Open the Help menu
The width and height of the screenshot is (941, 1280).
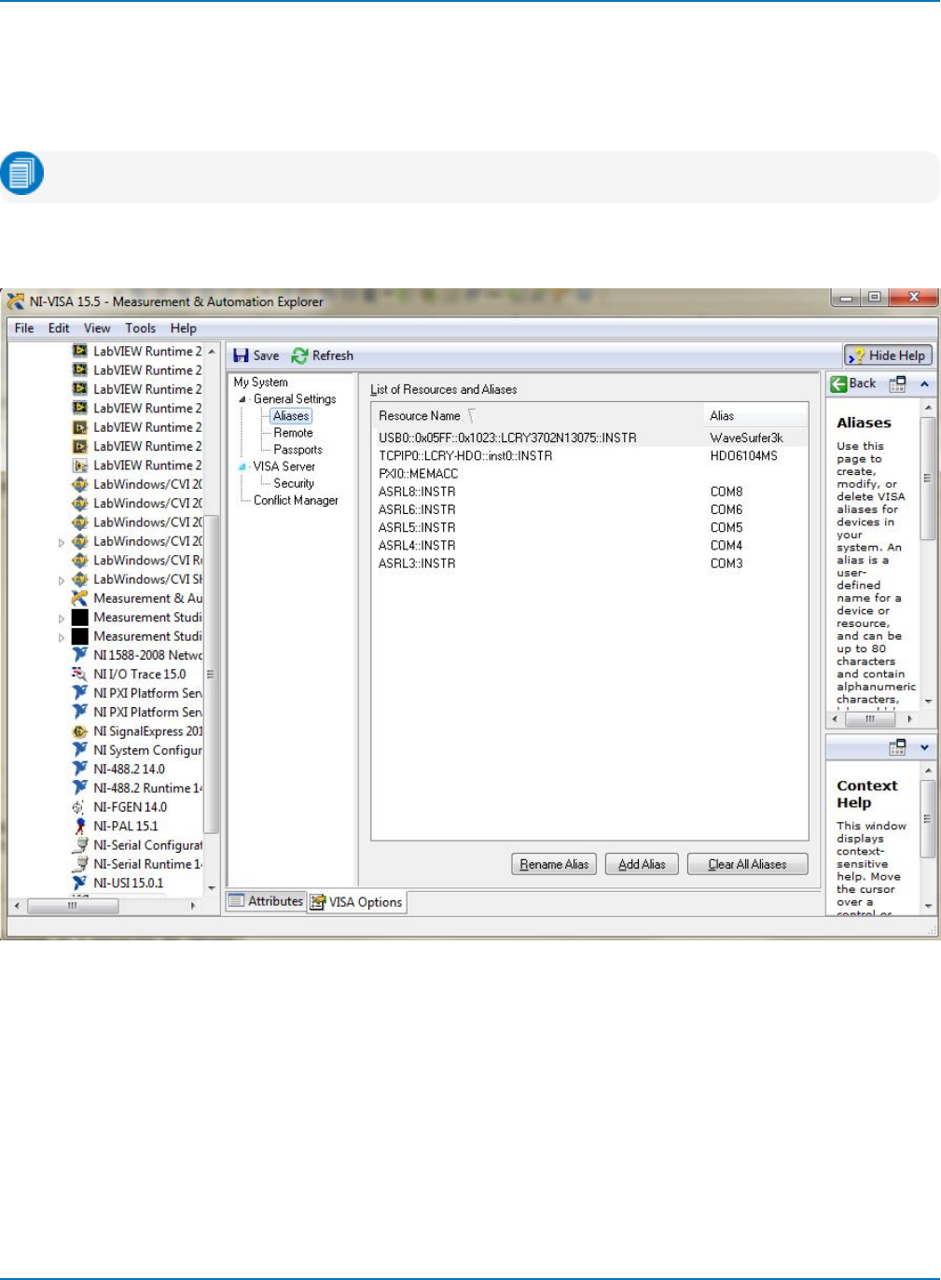pyautogui.click(x=184, y=328)
